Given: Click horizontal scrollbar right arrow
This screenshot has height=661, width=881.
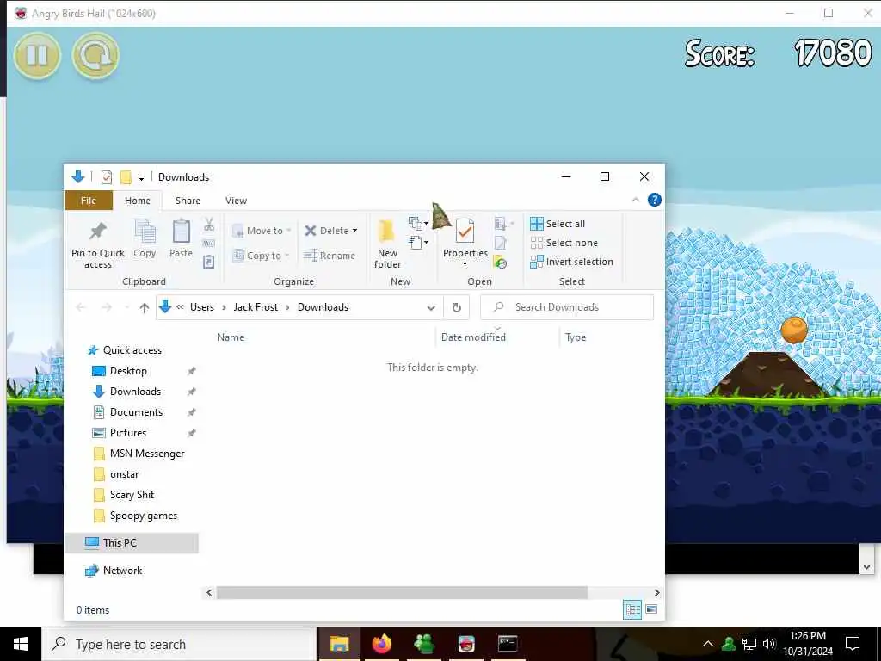Looking at the screenshot, I should point(656,592).
